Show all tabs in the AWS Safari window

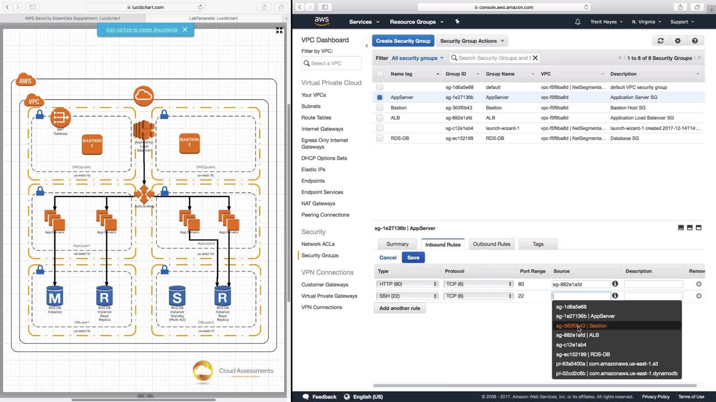(697, 7)
